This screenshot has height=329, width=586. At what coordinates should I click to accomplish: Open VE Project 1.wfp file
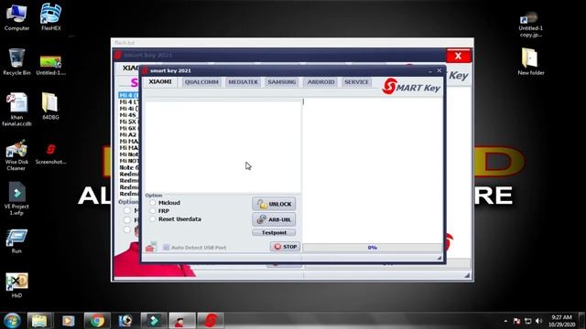[16, 198]
